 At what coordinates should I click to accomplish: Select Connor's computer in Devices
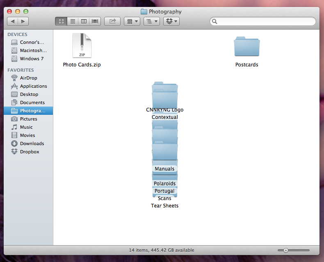pos(28,42)
